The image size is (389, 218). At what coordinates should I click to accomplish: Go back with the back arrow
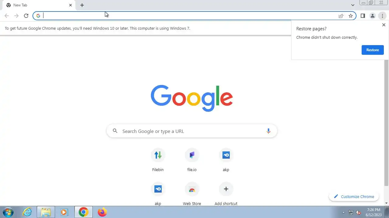(x=7, y=16)
